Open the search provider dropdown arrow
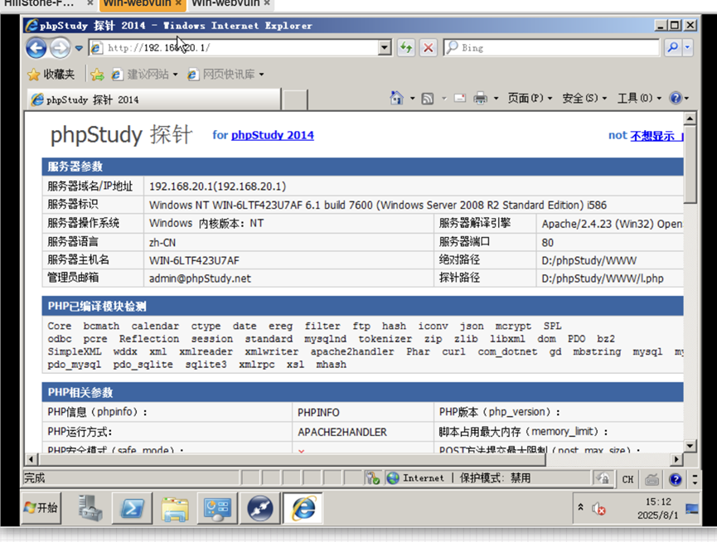Screen dimensions: 717x542 point(687,47)
